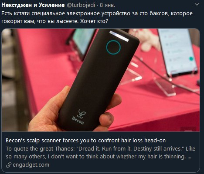Open the tweet options chevron menu
This screenshot has width=204, height=174.
[197, 4]
